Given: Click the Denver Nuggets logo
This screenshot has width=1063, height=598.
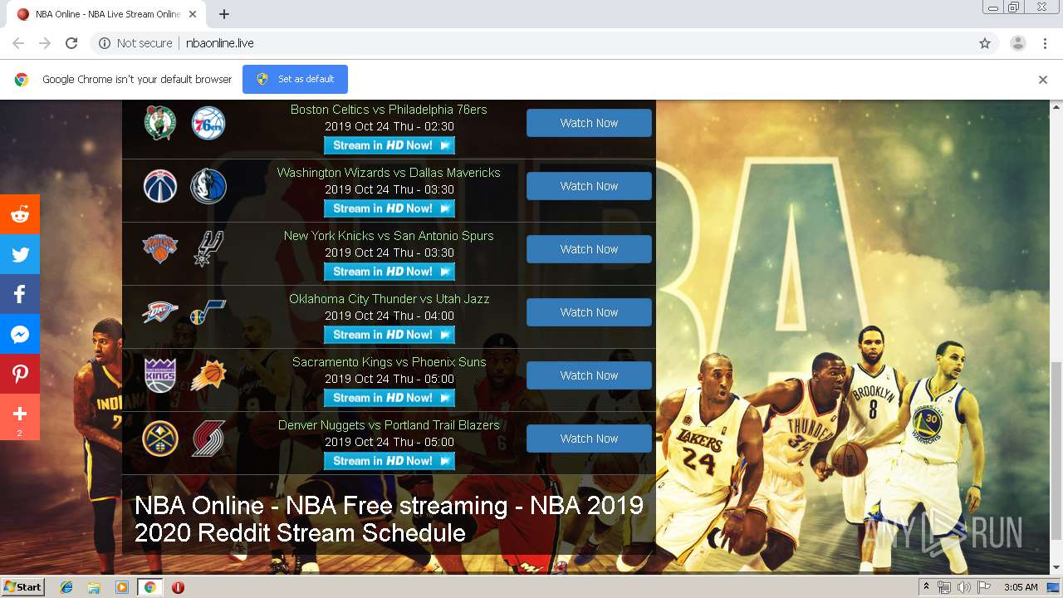Looking at the screenshot, I should [x=159, y=439].
